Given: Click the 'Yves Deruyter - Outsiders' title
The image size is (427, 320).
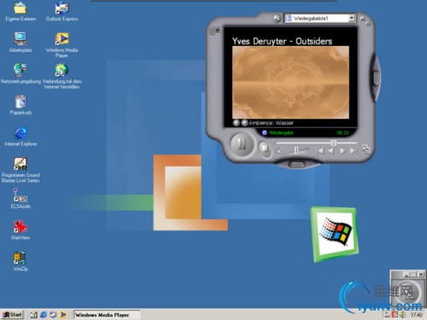Looking at the screenshot, I should click(x=282, y=41).
